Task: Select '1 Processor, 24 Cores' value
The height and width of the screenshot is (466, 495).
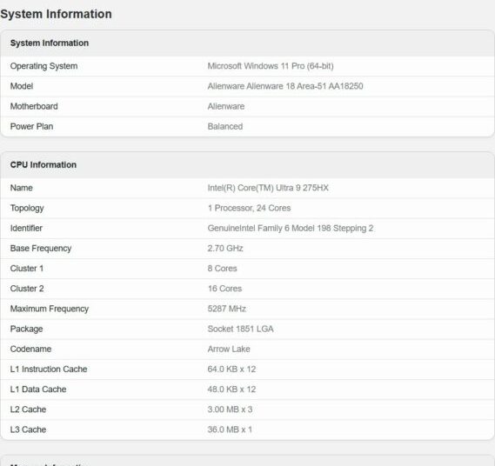Action: 249,208
